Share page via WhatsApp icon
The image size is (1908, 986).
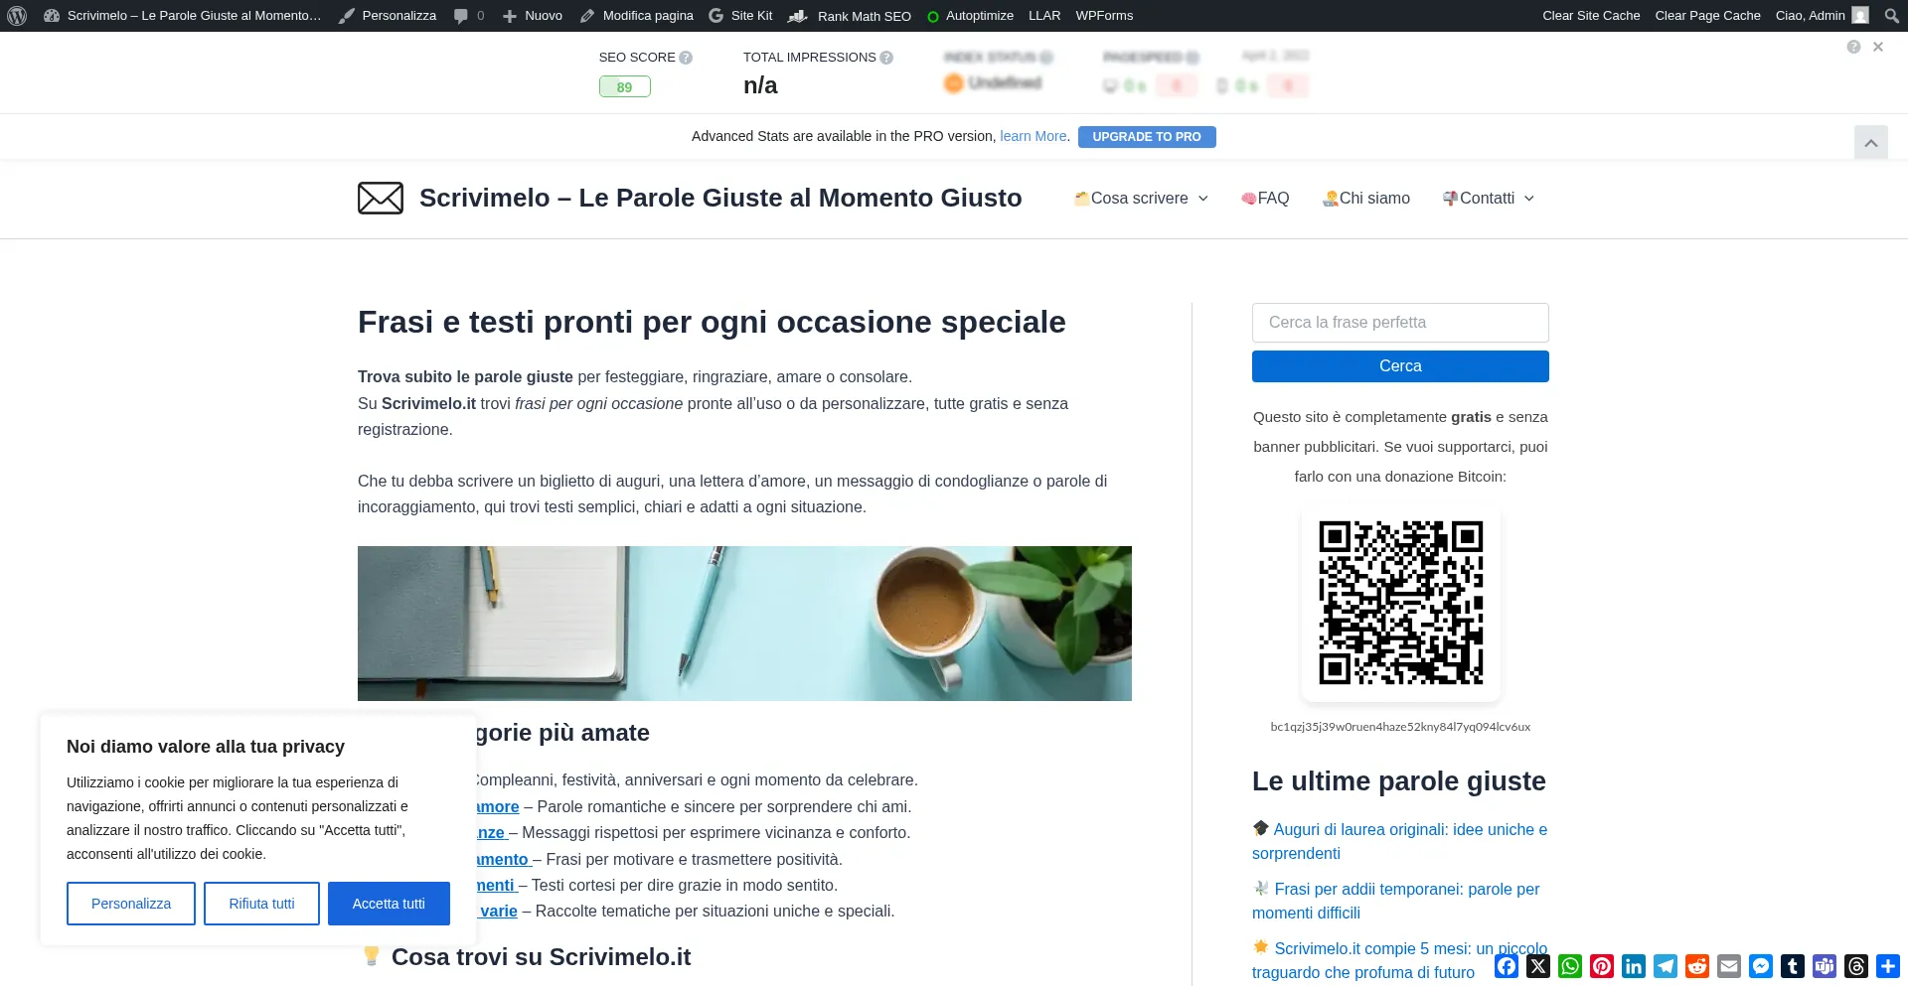coord(1570,966)
